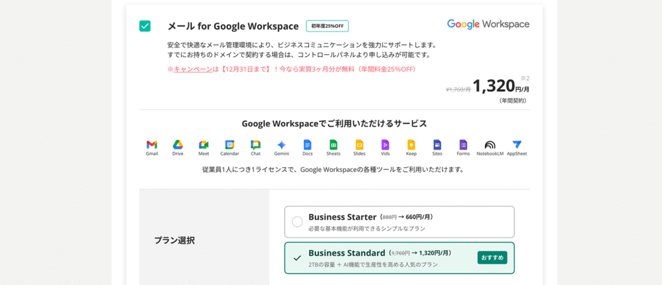The width and height of the screenshot is (662, 285).
Task: Click the Google Vids icon
Action: click(385, 145)
